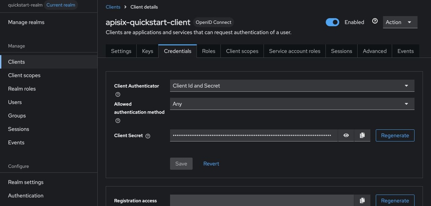Switch to the Keys tab

click(x=147, y=51)
